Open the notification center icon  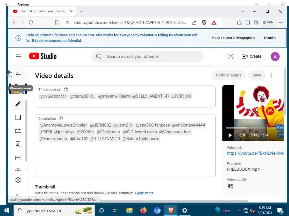[280, 211]
